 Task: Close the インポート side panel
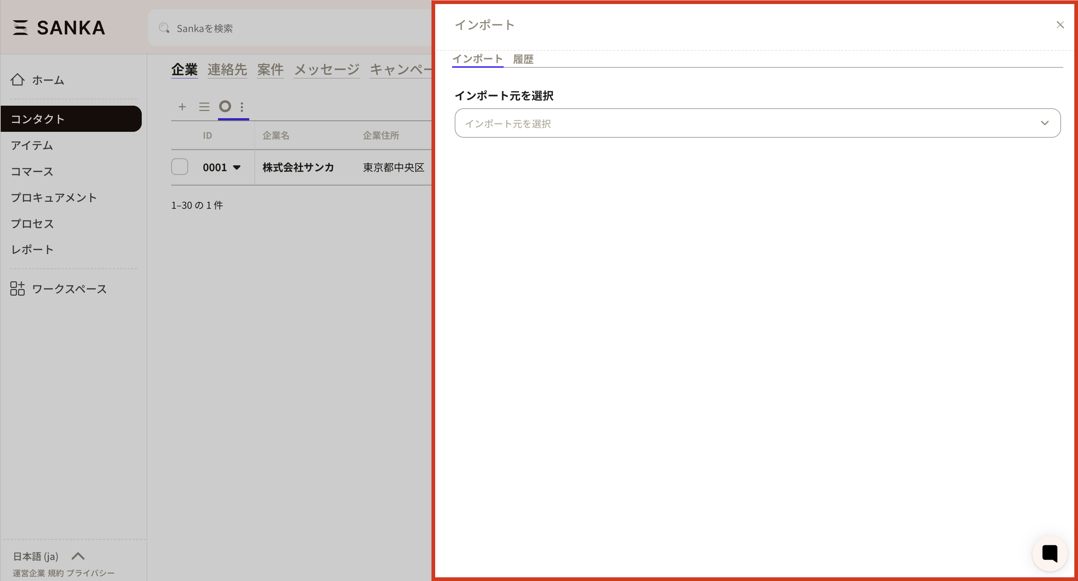coord(1060,25)
